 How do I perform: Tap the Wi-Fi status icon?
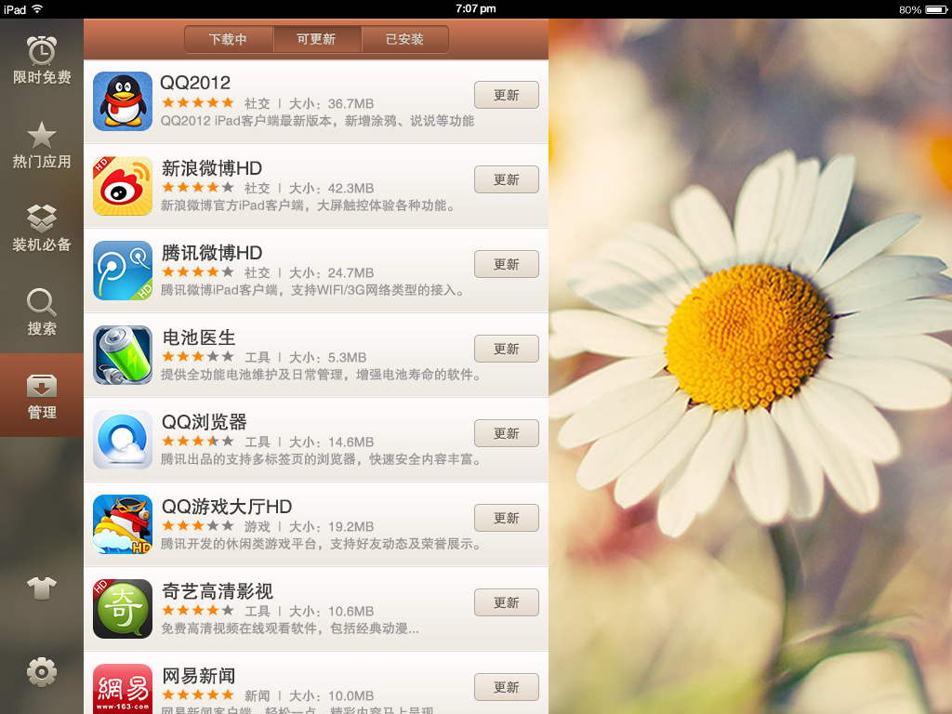pos(37,9)
